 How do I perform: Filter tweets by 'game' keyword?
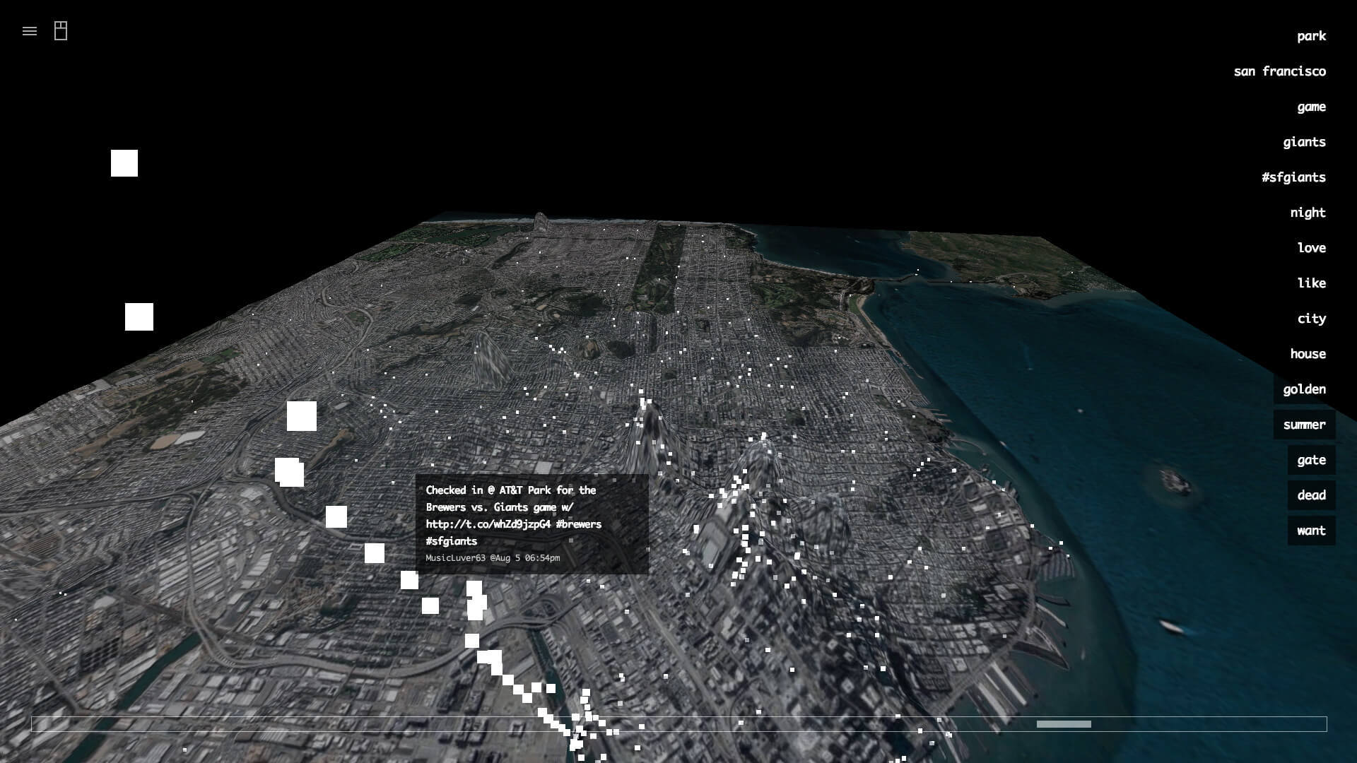point(1311,107)
